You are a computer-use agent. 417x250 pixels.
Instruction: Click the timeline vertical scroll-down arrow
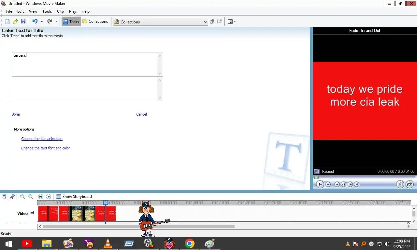click(x=414, y=221)
